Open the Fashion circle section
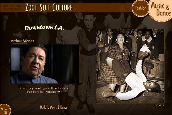Viewport: 172px width, 115px height. point(140,8)
